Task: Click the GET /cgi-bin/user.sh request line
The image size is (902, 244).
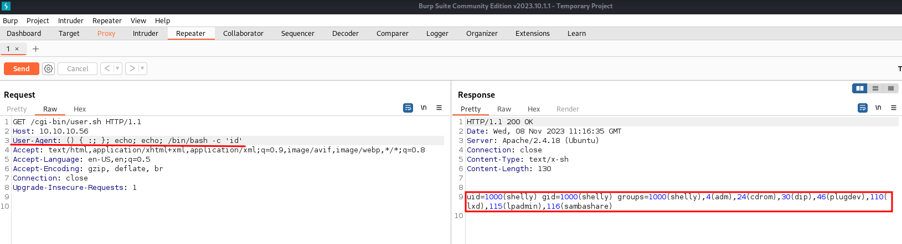Action: tap(77, 121)
